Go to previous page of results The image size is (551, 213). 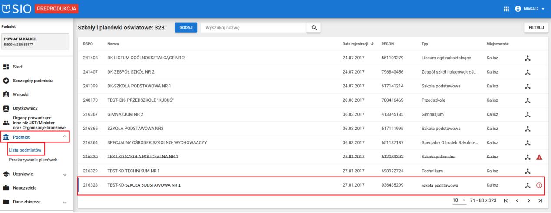517,200
